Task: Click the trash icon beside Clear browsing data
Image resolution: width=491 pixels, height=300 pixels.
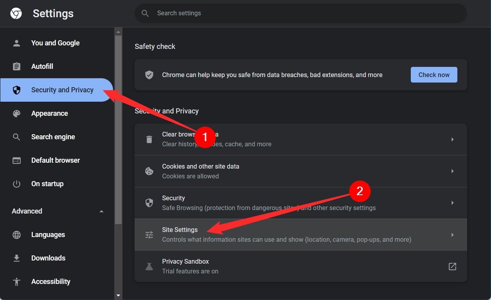Action: click(x=149, y=139)
